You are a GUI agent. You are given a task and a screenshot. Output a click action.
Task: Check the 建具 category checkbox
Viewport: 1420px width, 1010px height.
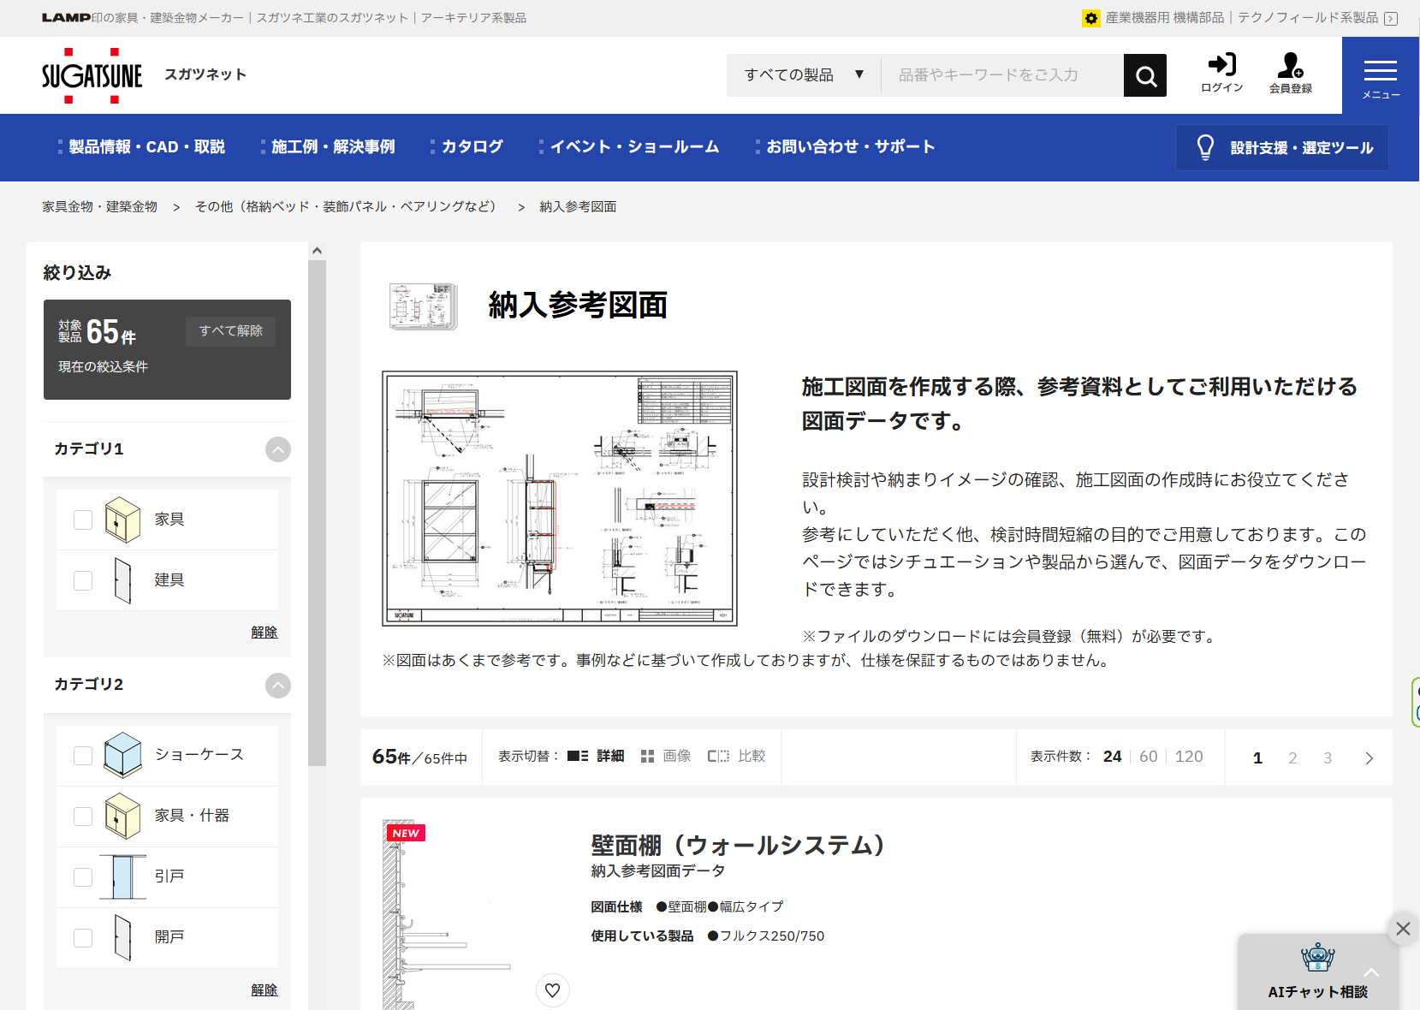[83, 580]
